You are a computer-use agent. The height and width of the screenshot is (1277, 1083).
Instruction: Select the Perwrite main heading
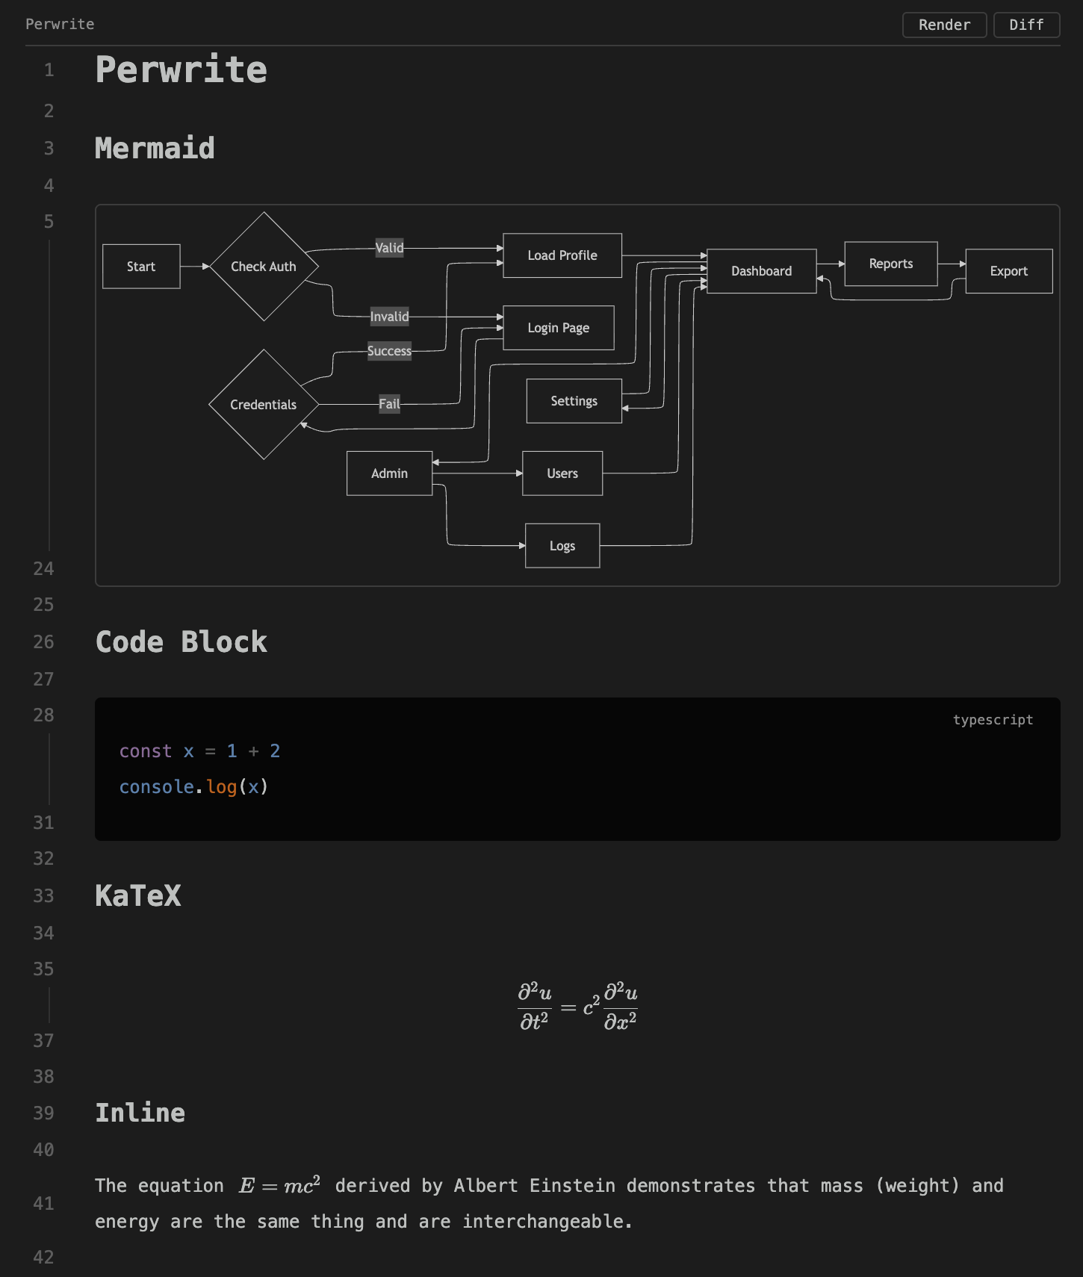181,69
